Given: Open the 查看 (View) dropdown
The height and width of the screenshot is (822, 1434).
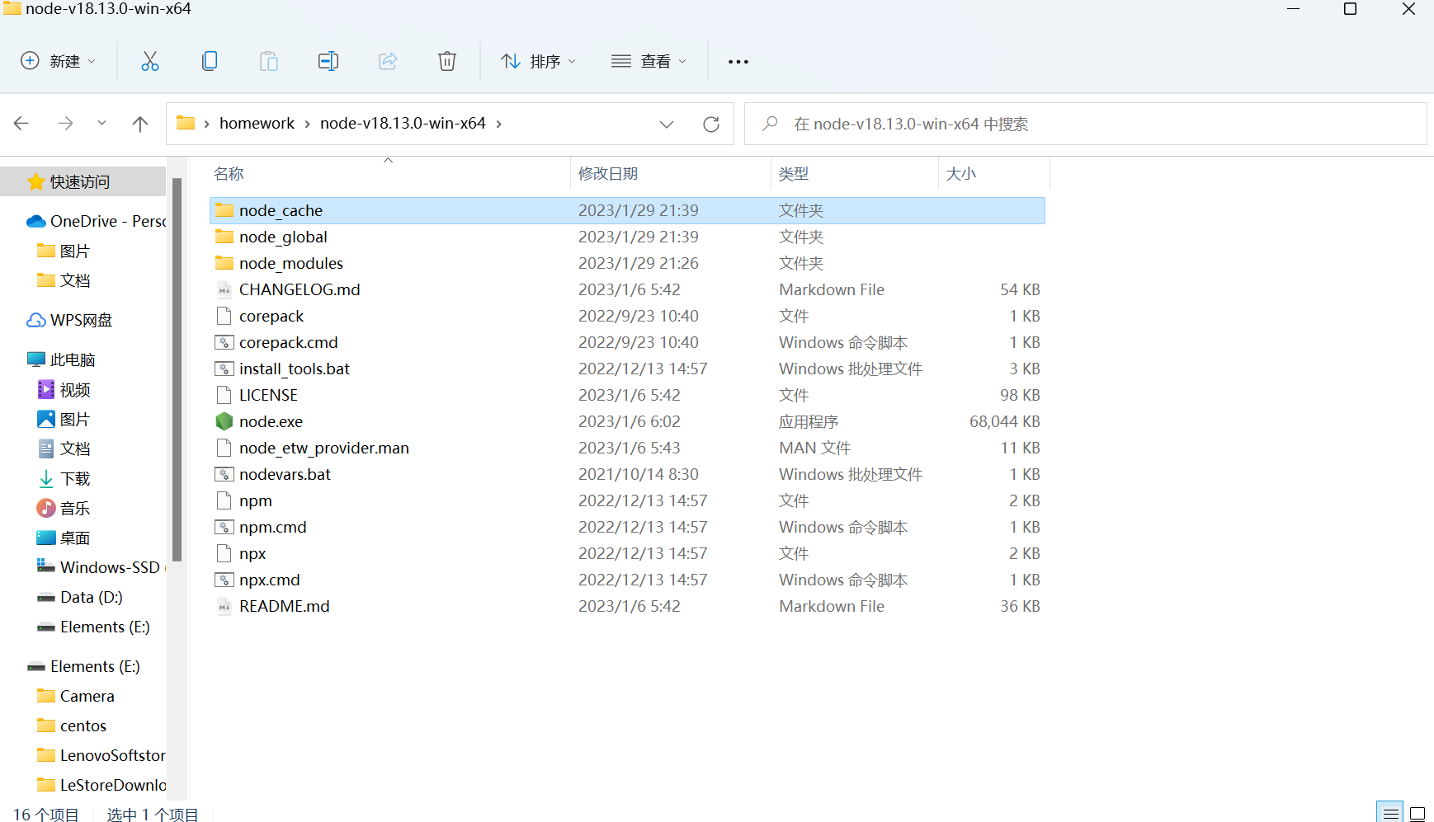Looking at the screenshot, I should [x=649, y=61].
